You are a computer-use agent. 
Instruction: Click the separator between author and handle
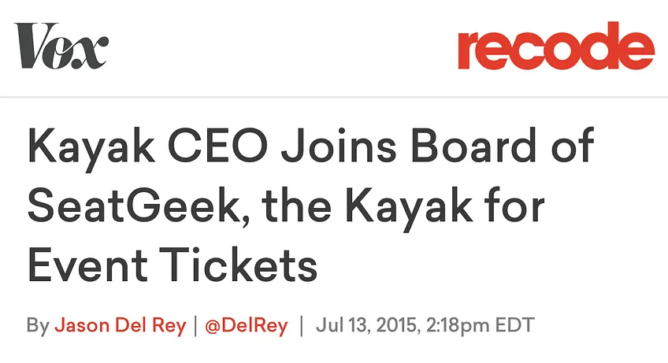click(195, 325)
